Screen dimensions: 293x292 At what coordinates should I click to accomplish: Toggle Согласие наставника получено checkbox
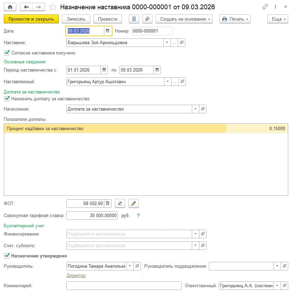[x=6, y=53]
